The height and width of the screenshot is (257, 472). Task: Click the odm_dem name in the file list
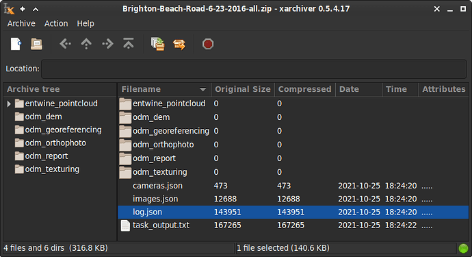point(151,117)
